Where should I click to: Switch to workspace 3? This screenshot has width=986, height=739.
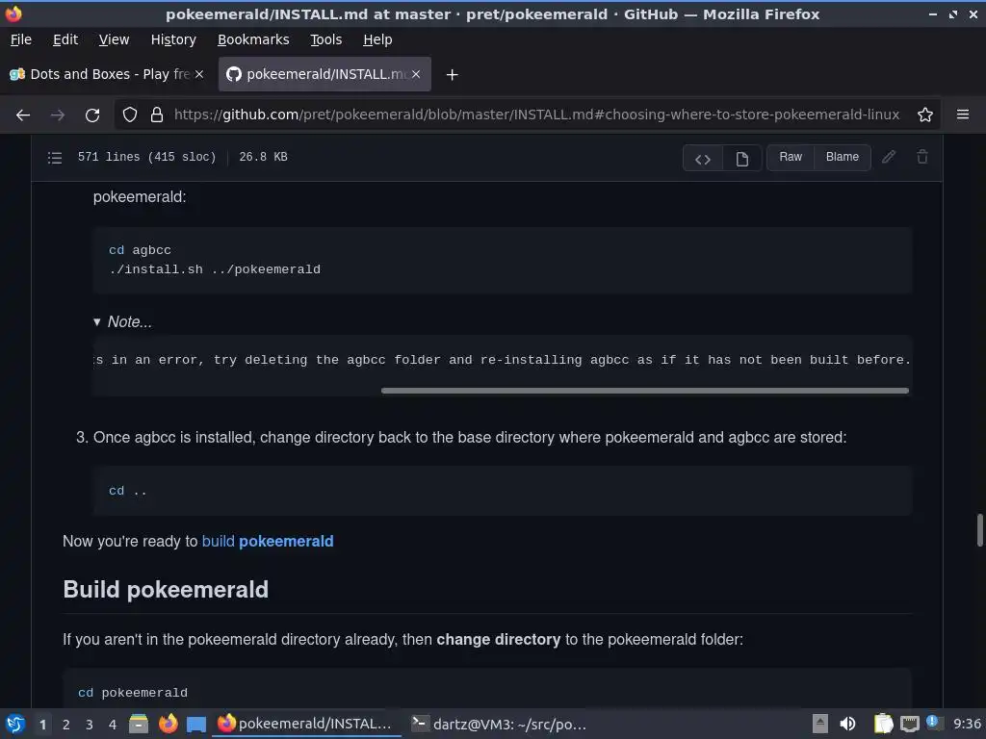point(90,725)
